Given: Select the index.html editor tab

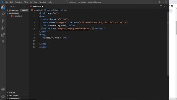Looking at the screenshot, I should coord(37,6).
